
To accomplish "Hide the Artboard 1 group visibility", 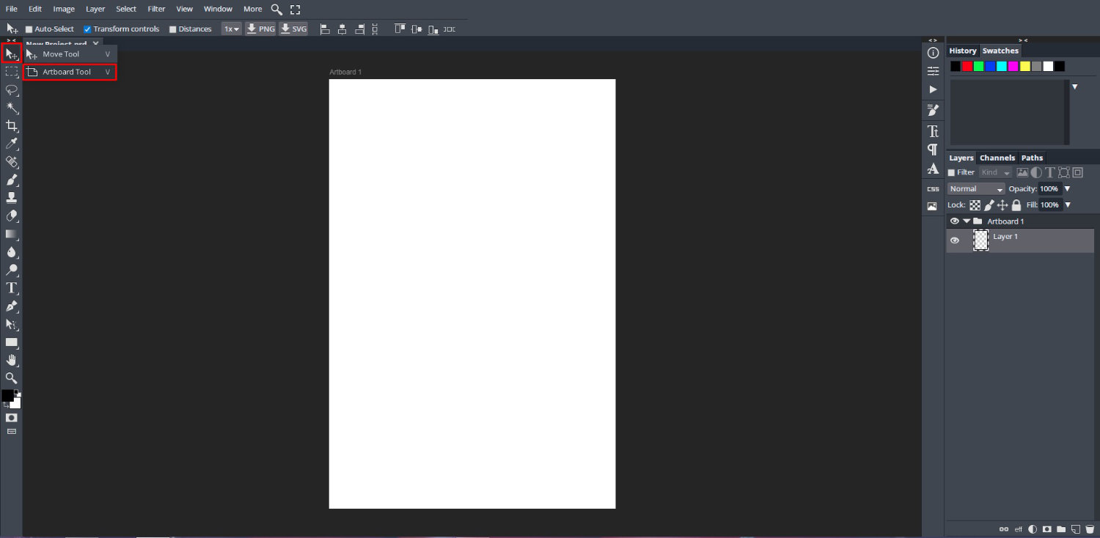I will (x=955, y=221).
